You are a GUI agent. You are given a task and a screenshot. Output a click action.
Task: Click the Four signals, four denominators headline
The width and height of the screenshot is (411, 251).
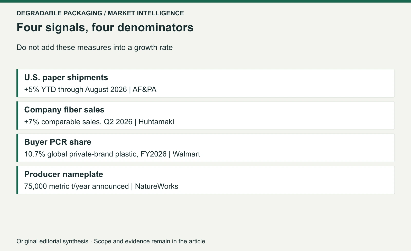coord(105,27)
